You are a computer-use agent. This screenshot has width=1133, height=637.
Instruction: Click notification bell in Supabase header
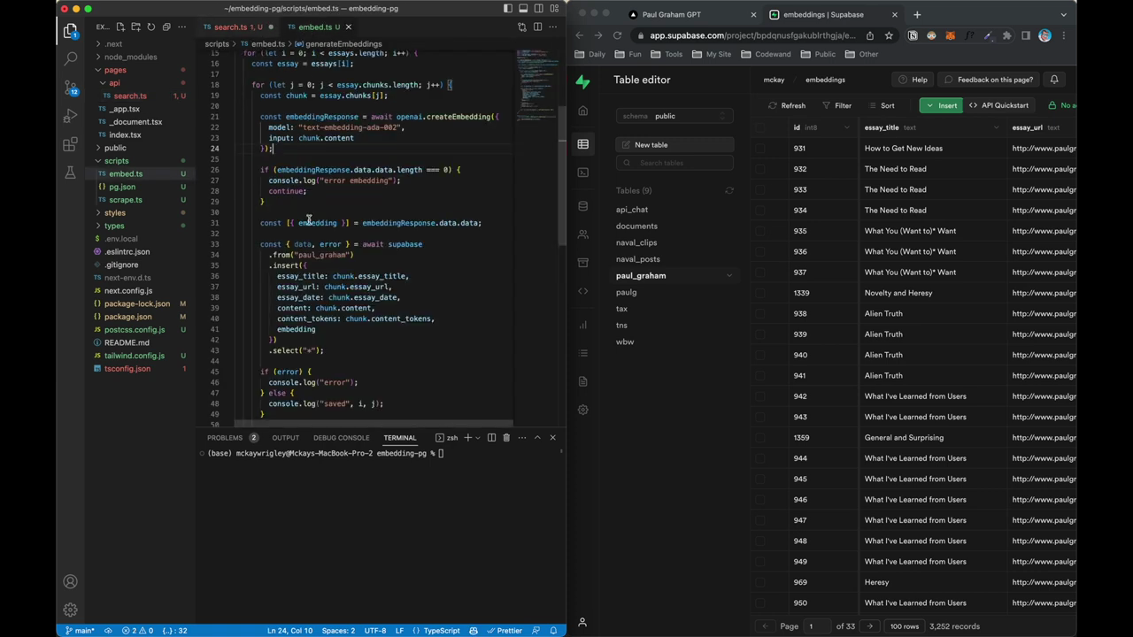(1054, 80)
